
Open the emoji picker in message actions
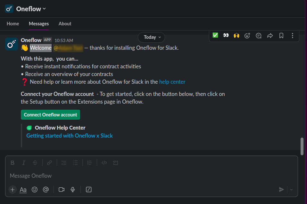click(x=247, y=36)
